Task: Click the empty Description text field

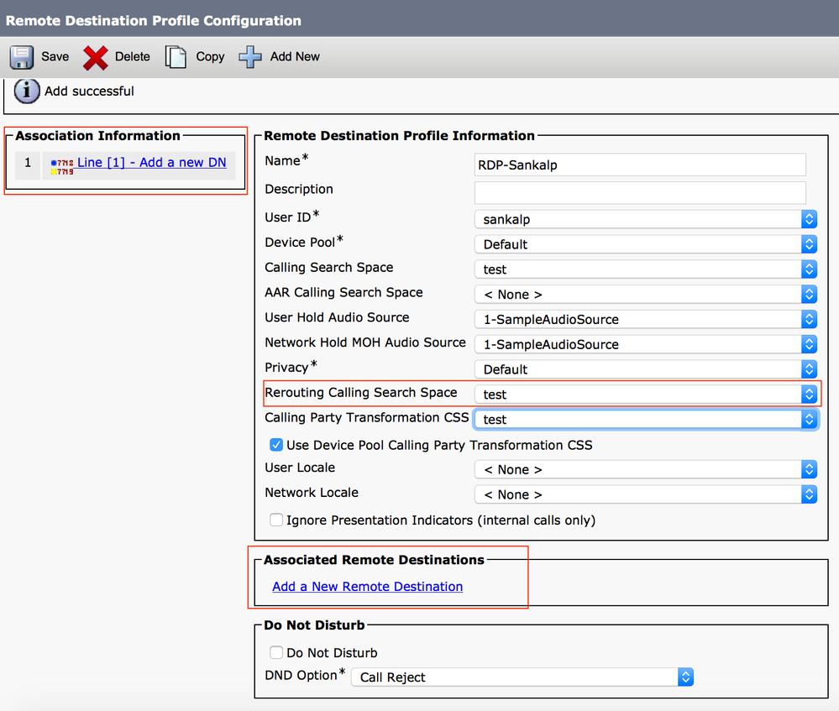Action: pyautogui.click(x=640, y=192)
